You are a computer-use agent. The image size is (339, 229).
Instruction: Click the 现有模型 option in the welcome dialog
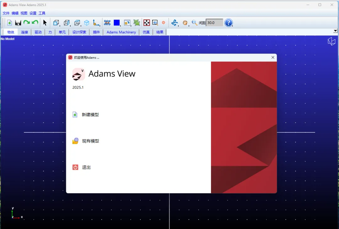90,141
